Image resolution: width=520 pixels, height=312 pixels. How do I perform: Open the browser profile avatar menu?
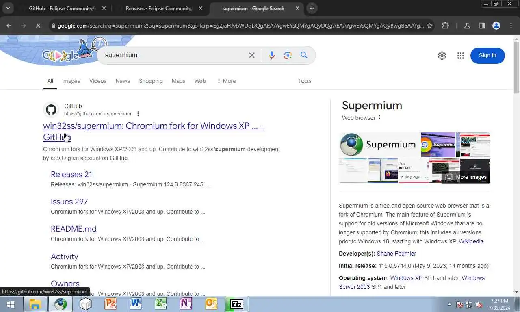coord(496,26)
